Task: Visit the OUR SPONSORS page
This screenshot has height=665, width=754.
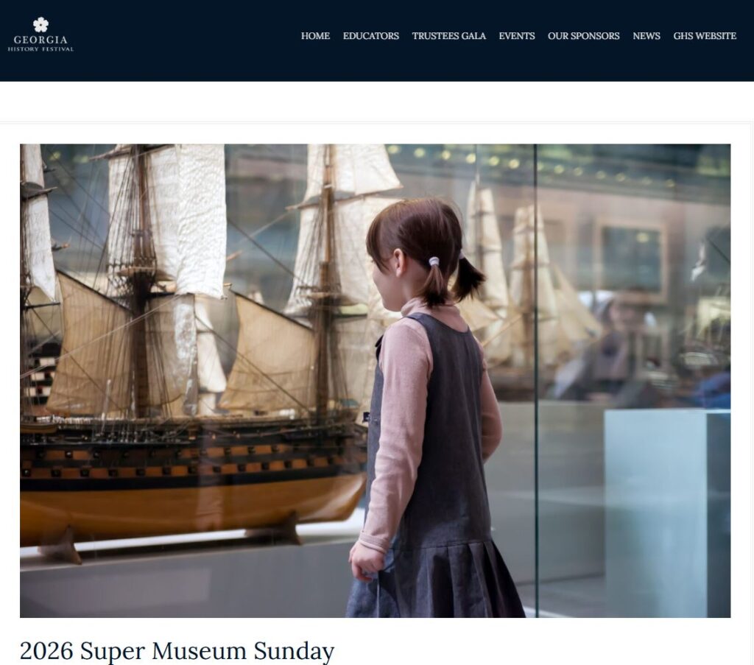Action: 583,36
